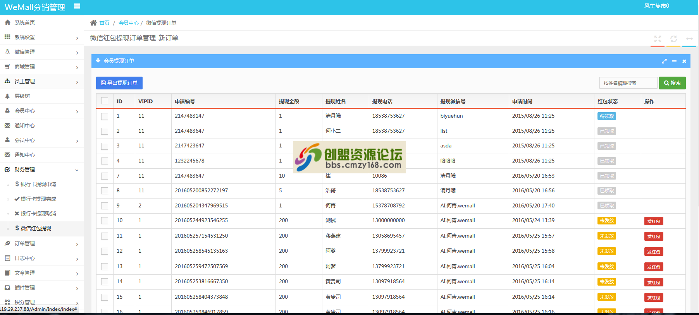
Task: Expand the 插件管理 menu chevron
Action: click(x=77, y=288)
